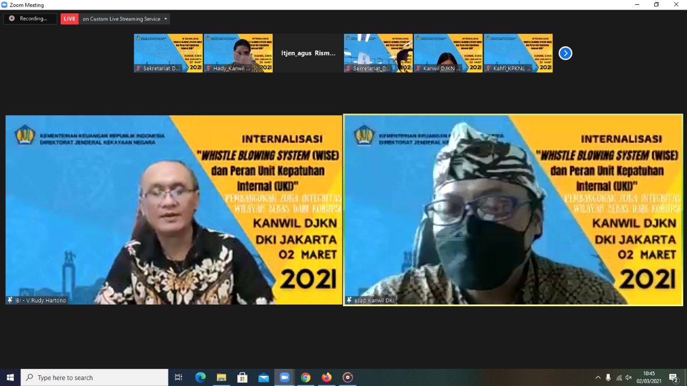Show next participants with the blue arrow
687x386 pixels.
coord(565,53)
